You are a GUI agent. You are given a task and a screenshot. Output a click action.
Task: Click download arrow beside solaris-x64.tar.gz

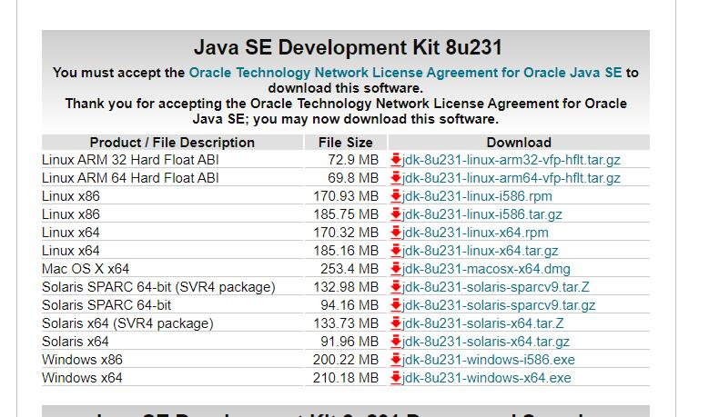[396, 342]
